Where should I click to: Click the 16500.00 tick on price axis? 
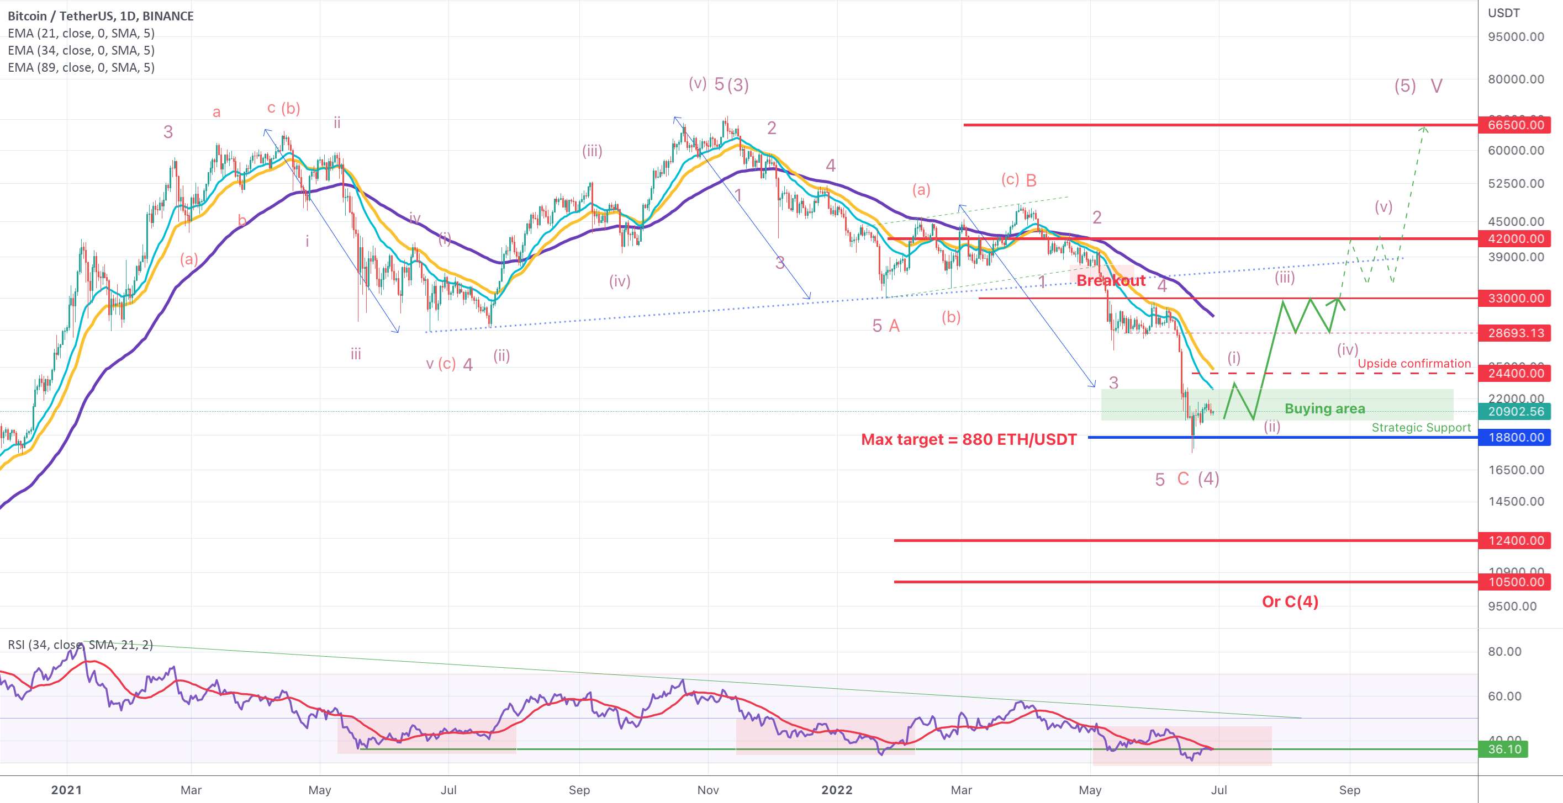click(1516, 470)
